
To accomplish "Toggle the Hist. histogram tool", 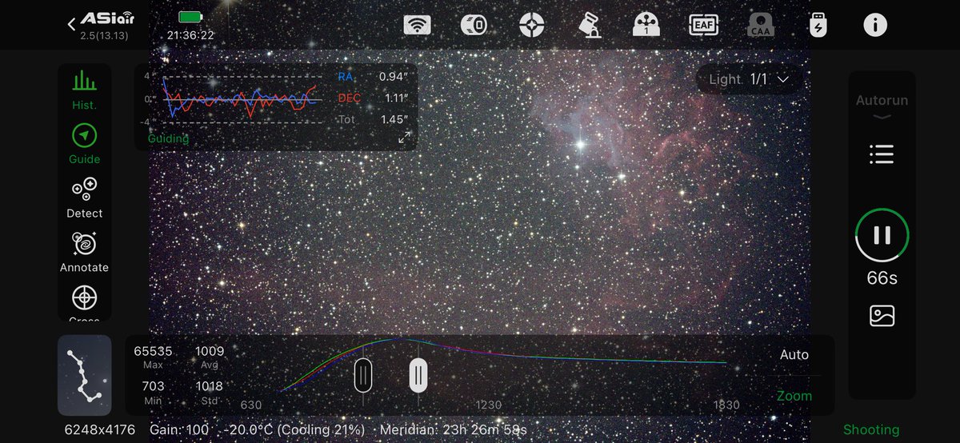I will point(84,89).
